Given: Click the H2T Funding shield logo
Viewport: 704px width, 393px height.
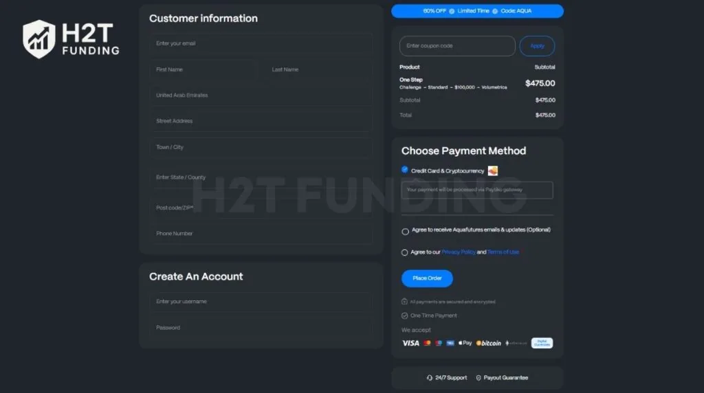Looking at the screenshot, I should 39,39.
